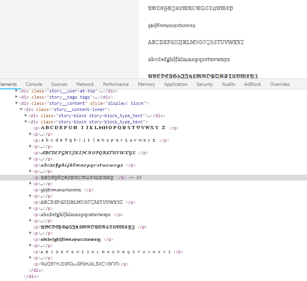Expand the first collapsed story-block_type_text div
Screen dimensions: 307x281
click(26, 116)
